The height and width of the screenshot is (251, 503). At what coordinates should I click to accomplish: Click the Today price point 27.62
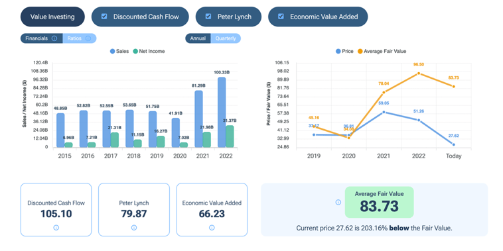pos(454,145)
